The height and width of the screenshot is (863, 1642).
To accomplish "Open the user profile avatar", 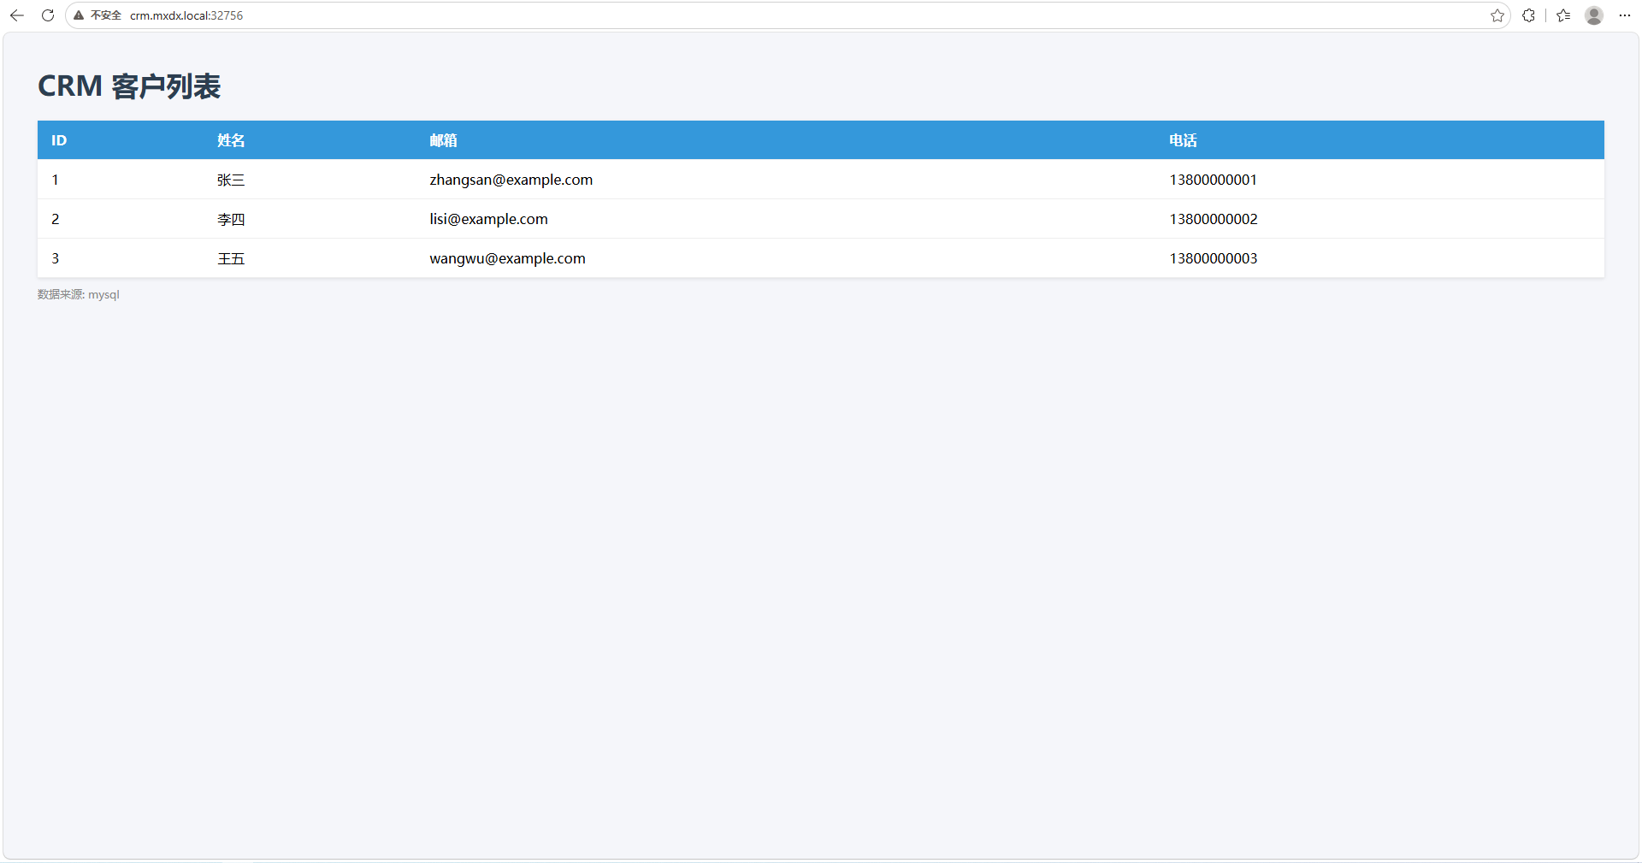I will (x=1594, y=15).
